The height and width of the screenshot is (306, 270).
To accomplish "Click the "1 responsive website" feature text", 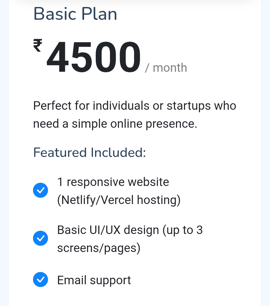I will coord(113,182).
